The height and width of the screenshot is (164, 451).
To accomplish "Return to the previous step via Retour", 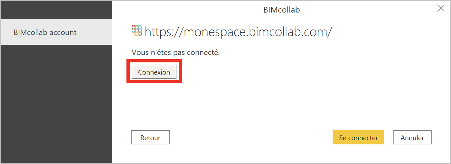I will point(150,137).
